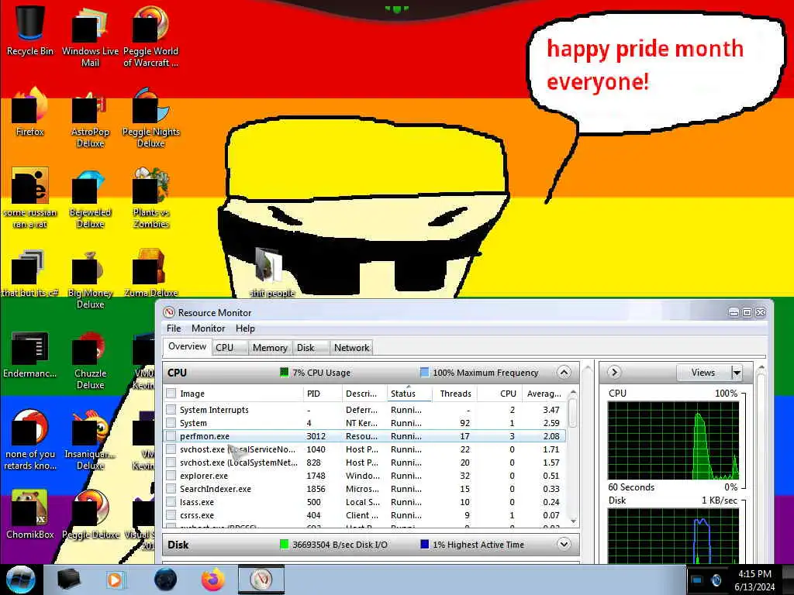This screenshot has height=595, width=794.
Task: Click the green CPU Usage color indicator
Action: [284, 373]
